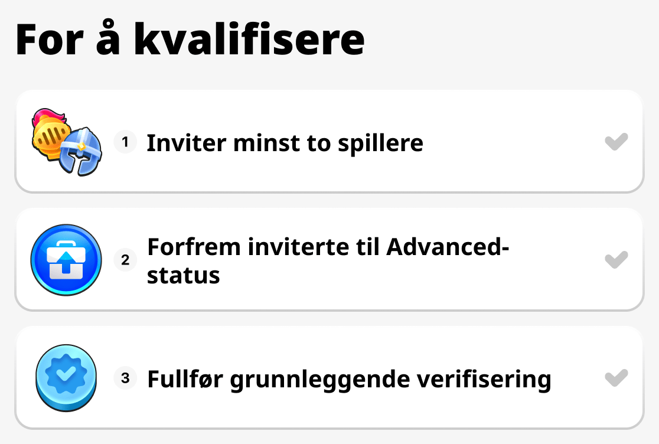The image size is (659, 444).
Task: Click the 'For å kvalifisere' heading
Action: (189, 38)
